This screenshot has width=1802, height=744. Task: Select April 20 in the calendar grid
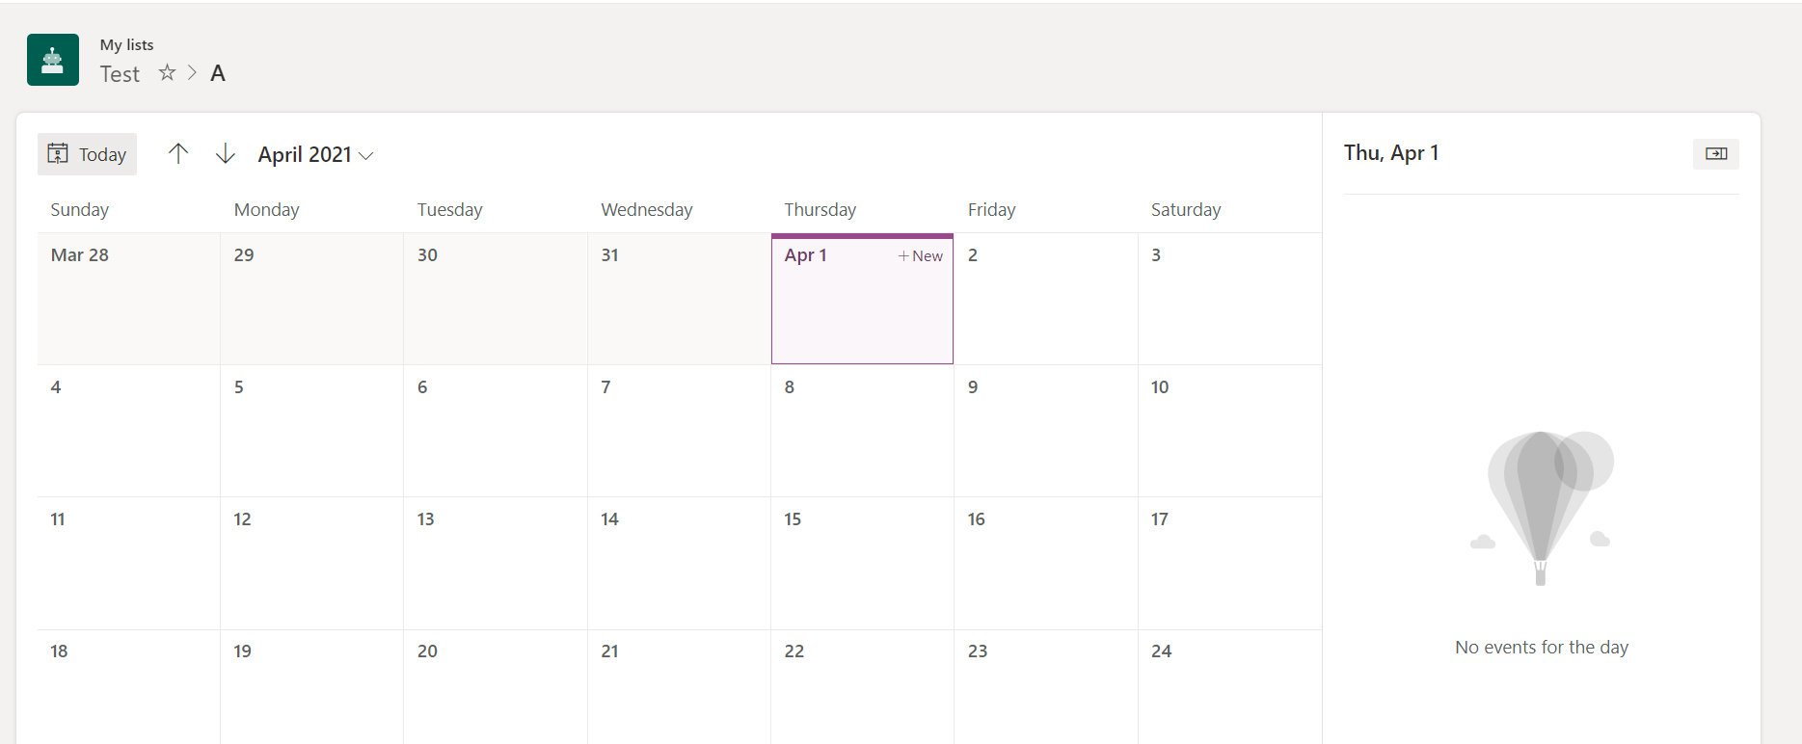point(496,686)
